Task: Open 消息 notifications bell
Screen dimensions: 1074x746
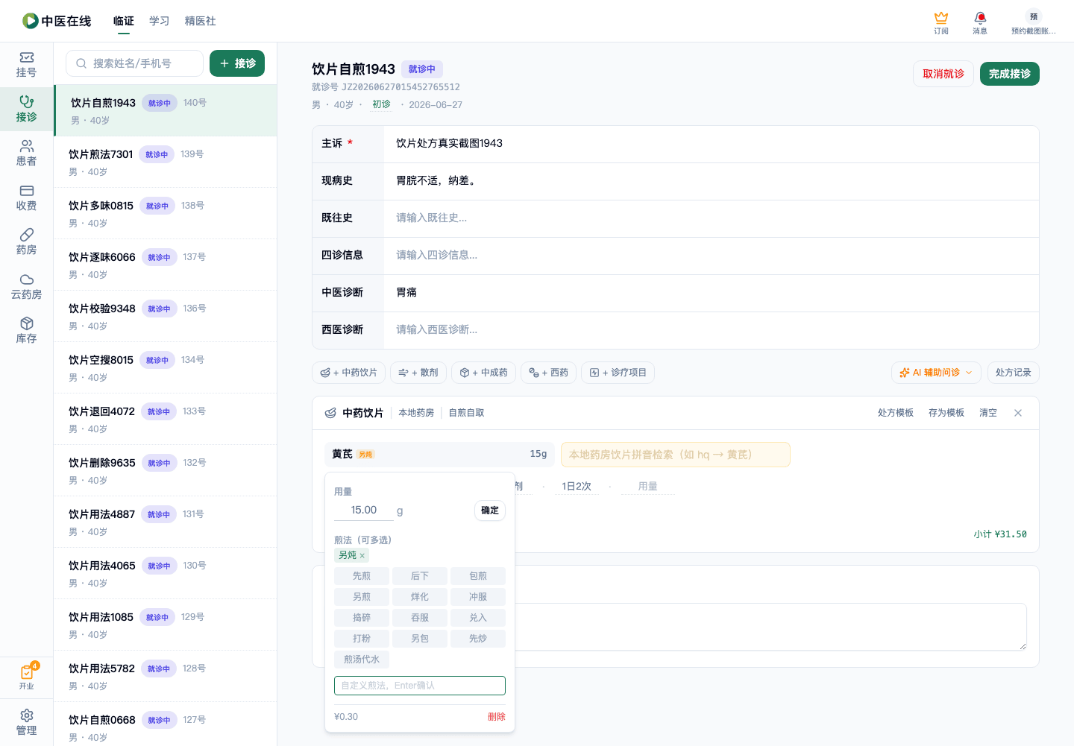Action: [980, 22]
